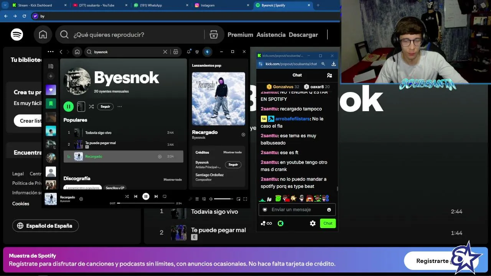Change language with Español de España button
Image resolution: width=491 pixels, height=276 pixels.
point(45,226)
